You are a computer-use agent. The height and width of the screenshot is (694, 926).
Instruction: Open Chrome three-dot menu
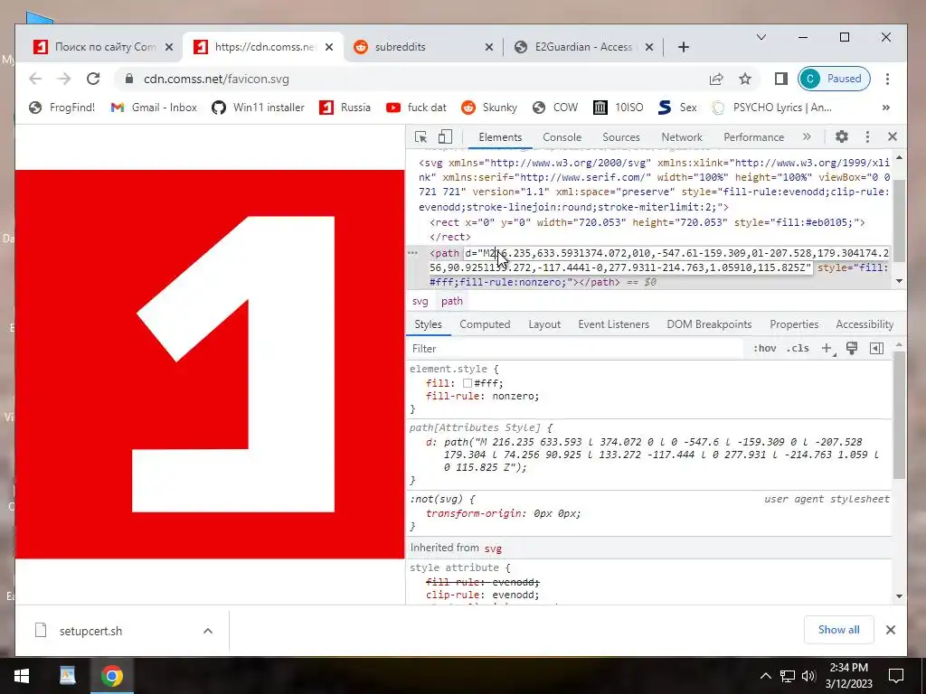887,79
